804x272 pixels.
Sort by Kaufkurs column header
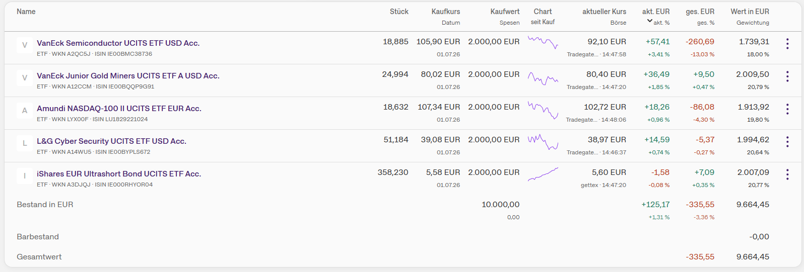coord(446,12)
